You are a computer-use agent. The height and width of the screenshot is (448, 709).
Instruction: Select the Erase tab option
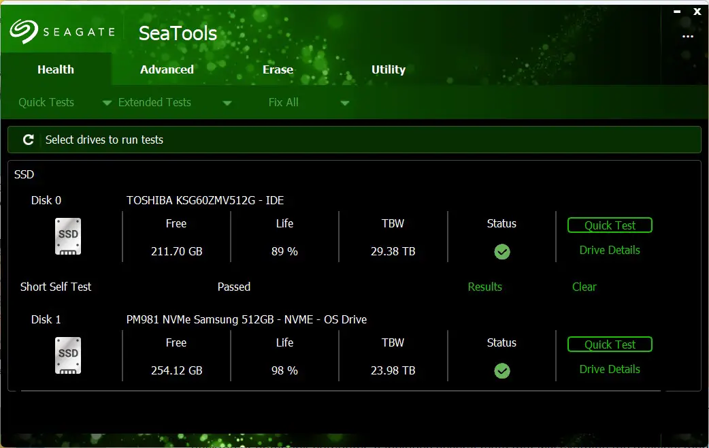tap(278, 69)
